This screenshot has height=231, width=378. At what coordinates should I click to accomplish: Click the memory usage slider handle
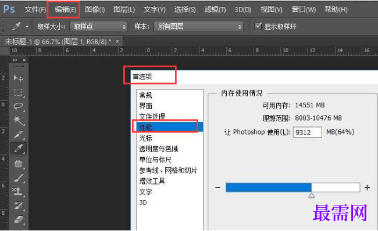pyautogui.click(x=312, y=196)
